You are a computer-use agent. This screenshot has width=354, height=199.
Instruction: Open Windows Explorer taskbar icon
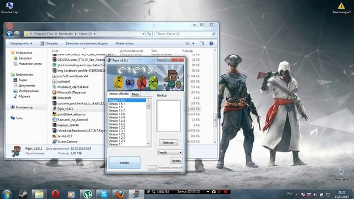(39, 194)
